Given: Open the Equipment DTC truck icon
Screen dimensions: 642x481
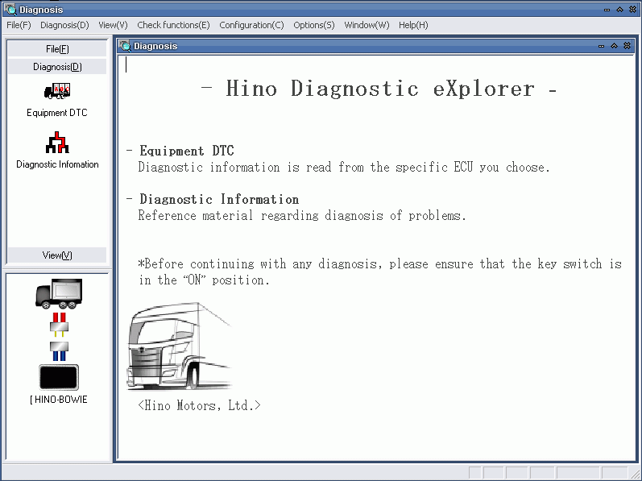Looking at the screenshot, I should [57, 91].
